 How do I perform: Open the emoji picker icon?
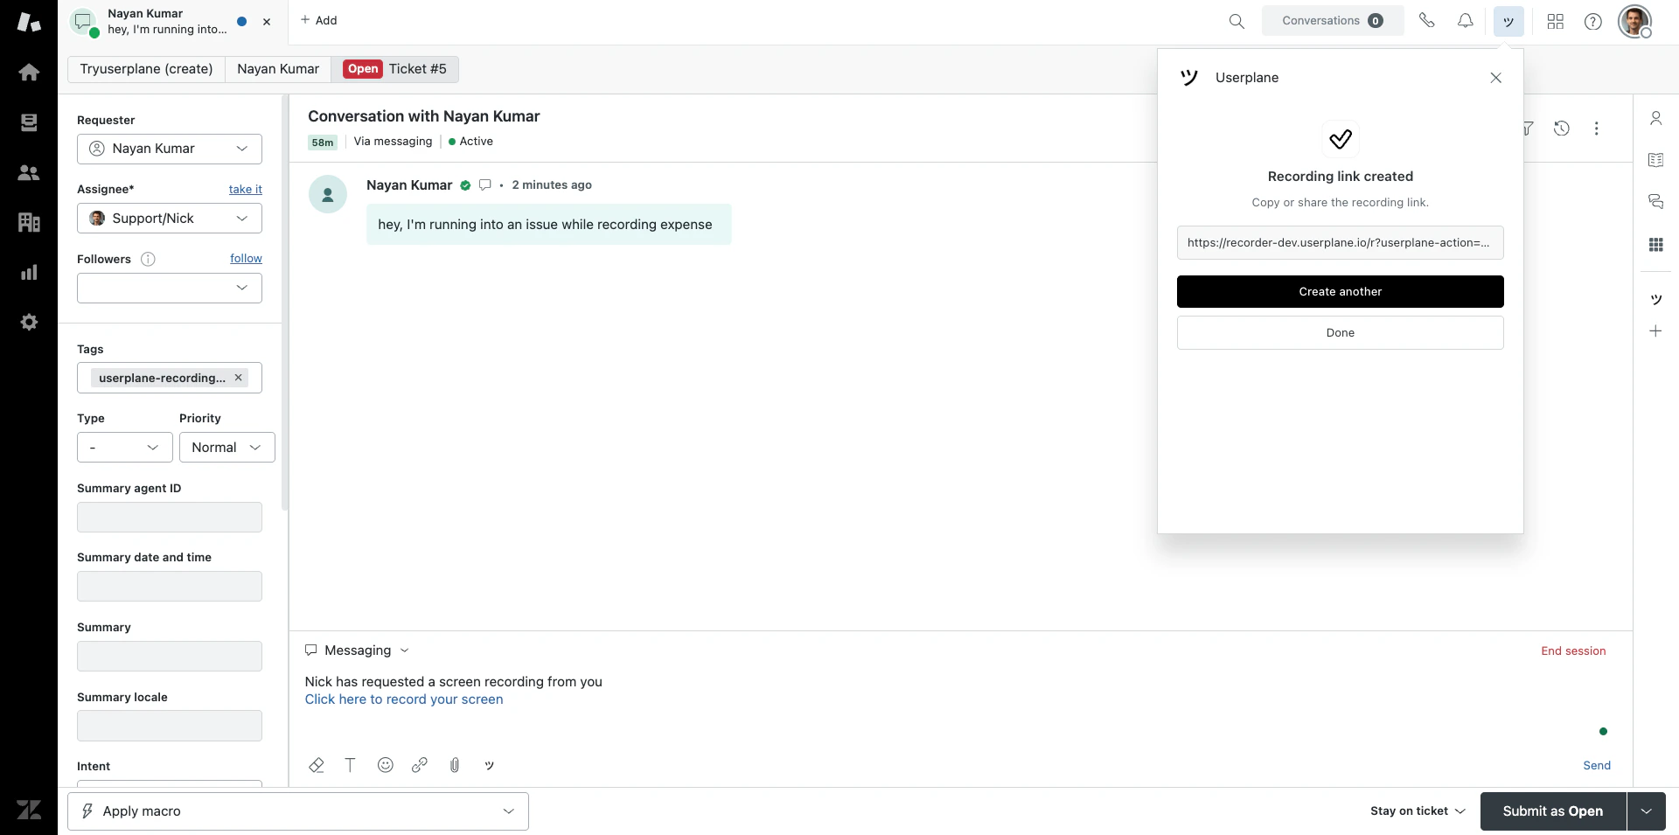pos(385,765)
